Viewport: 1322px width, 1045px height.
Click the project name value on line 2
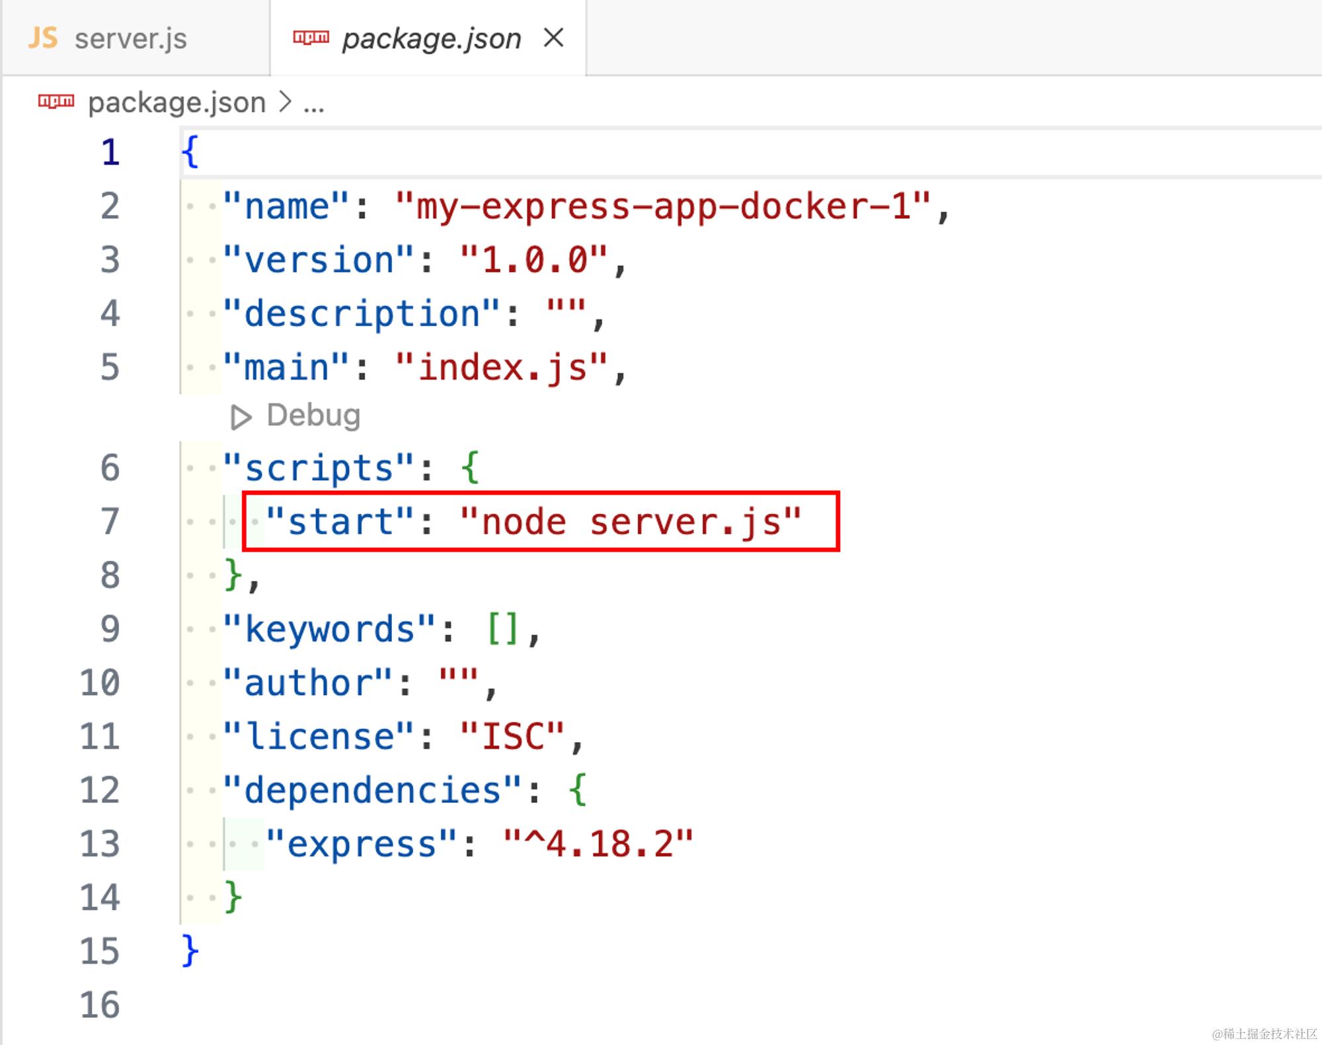pos(663,206)
